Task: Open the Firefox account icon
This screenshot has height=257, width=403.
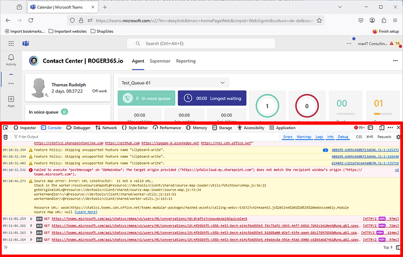Action: pyautogui.click(x=372, y=20)
